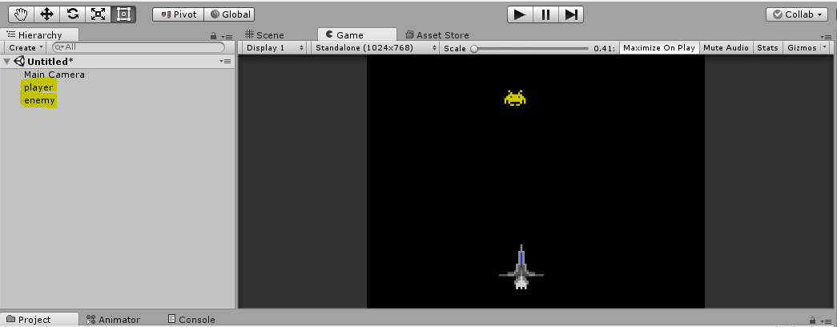Toggle the Stats overlay
Image resolution: width=837 pixels, height=327 pixels.
coord(767,47)
